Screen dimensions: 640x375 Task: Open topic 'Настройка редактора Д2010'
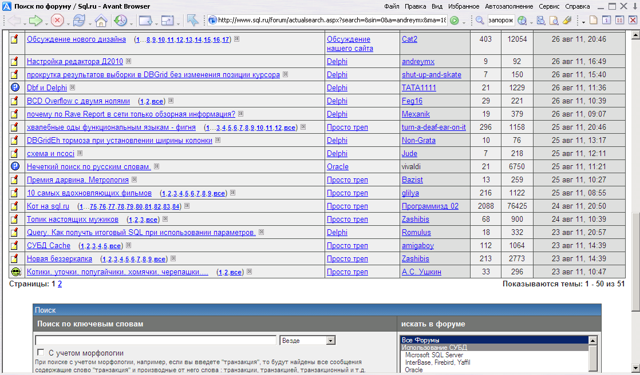(74, 61)
